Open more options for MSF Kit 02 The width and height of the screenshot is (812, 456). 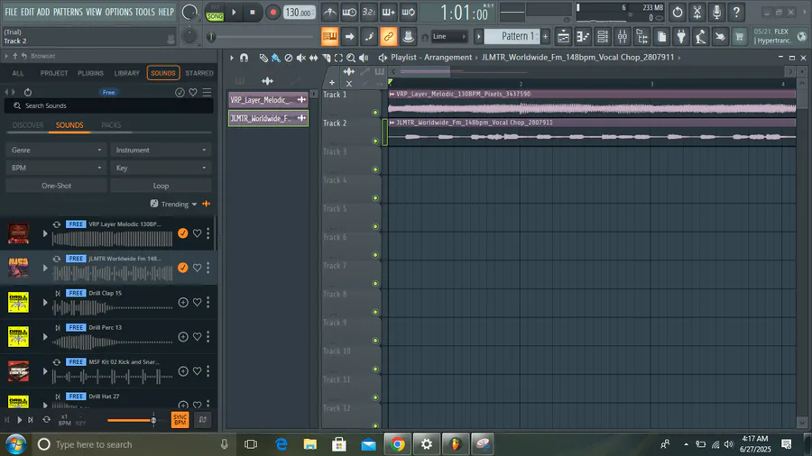(208, 371)
